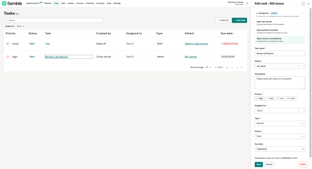The height and width of the screenshot is (169, 312).
Task: Open the Settings menu
Action: [117, 3]
